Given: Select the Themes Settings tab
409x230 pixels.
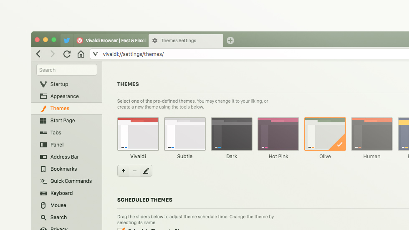Looking at the screenshot, I should [x=186, y=40].
